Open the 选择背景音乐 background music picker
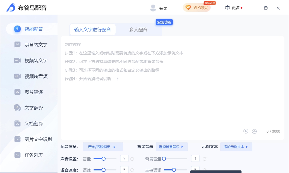Image resolution: width=289 pixels, height=173 pixels. coord(171,146)
